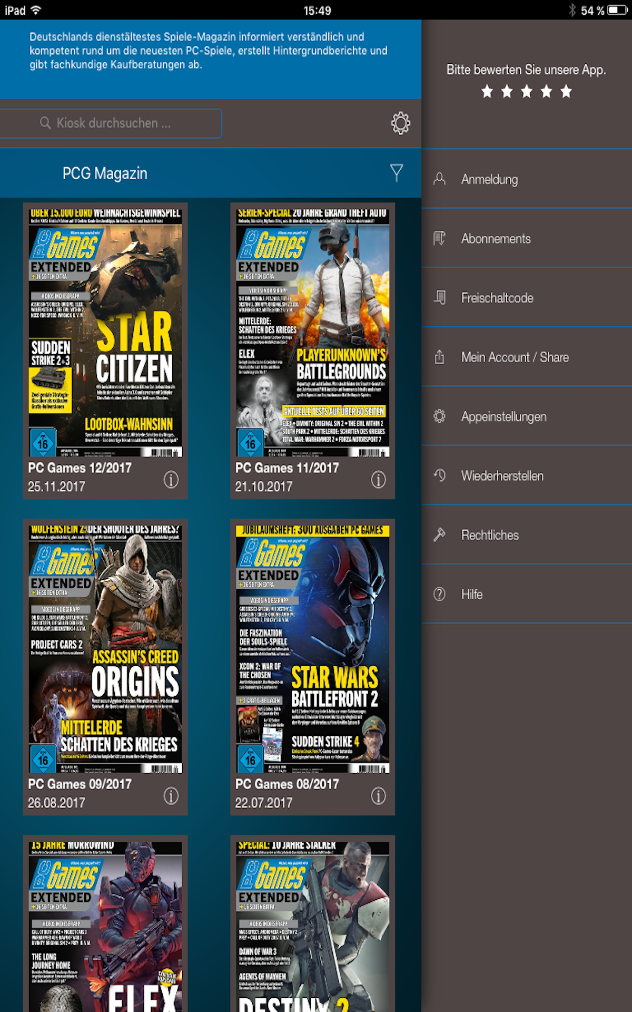Tap the PCG Magazin section heading
This screenshot has width=632, height=1012.
pyautogui.click(x=105, y=173)
